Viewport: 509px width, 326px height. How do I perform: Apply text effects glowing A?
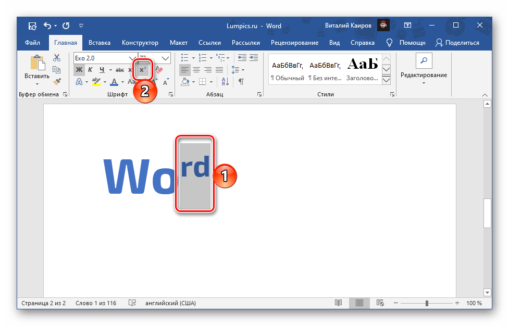pyautogui.click(x=79, y=82)
